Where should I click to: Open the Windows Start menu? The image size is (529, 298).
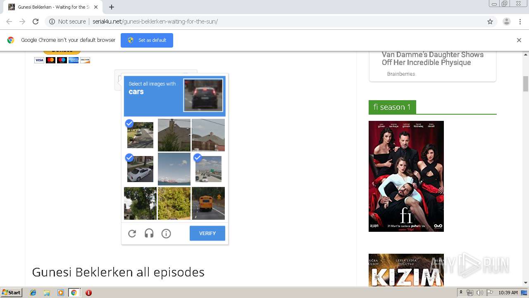pyautogui.click(x=12, y=293)
